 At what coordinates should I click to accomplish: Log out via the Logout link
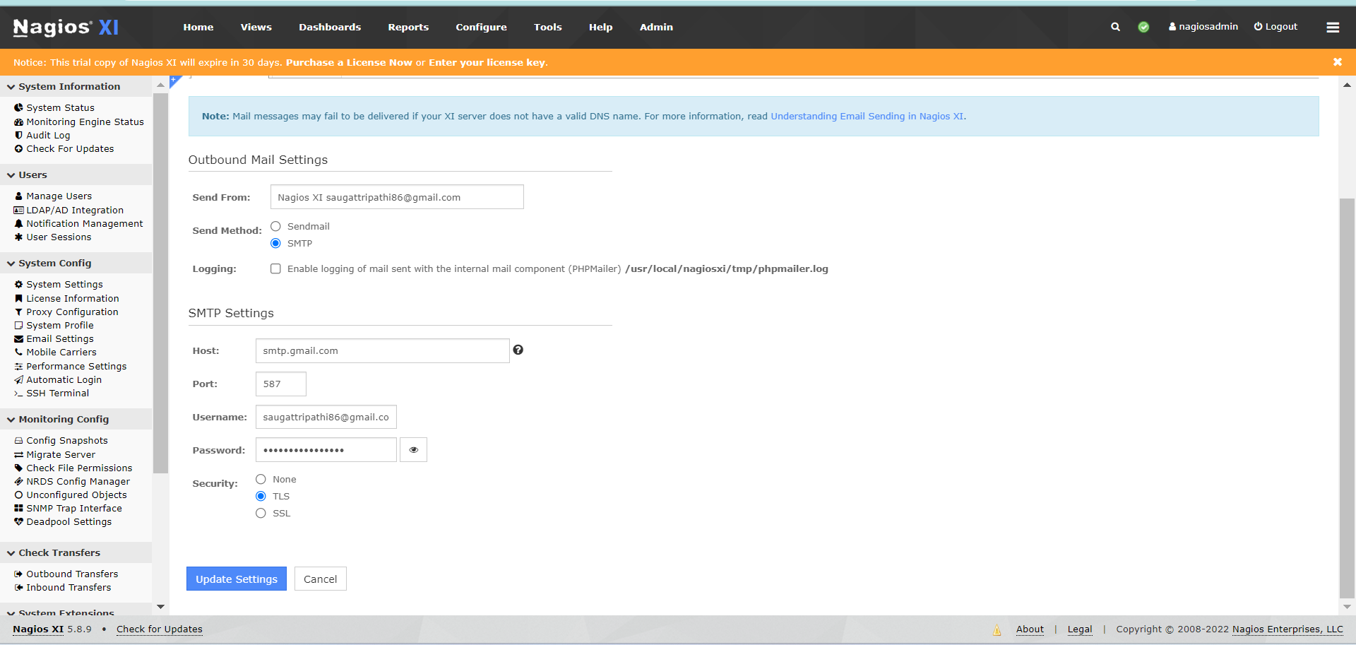1275,27
